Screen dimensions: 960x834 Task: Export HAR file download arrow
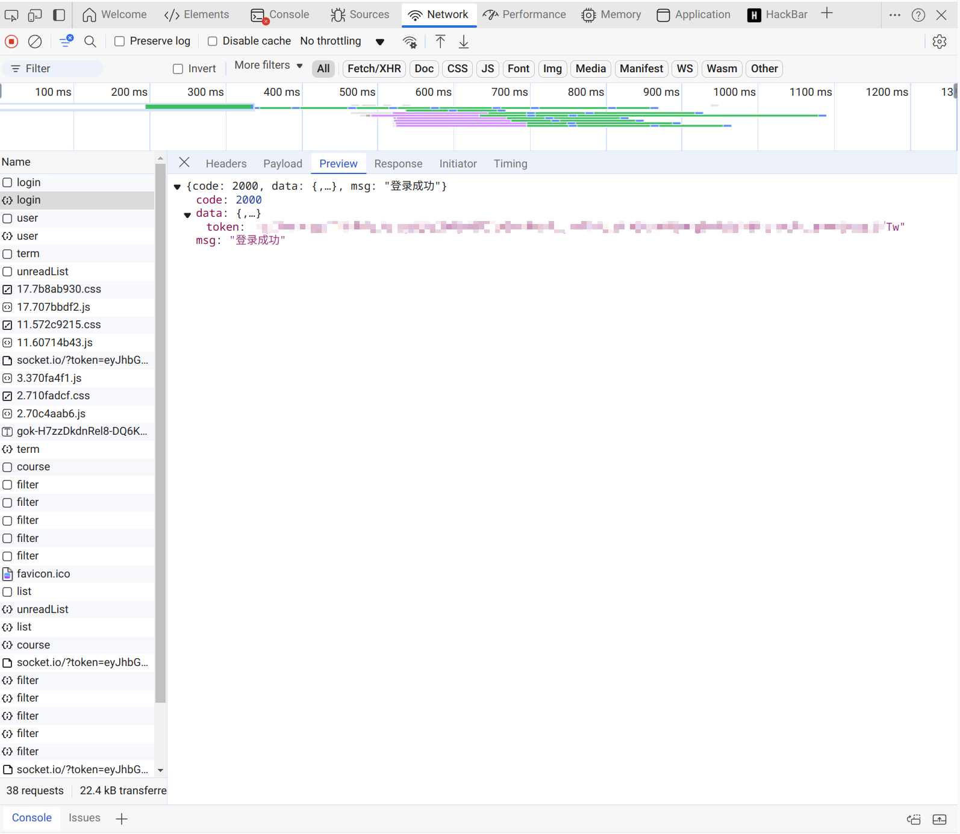point(464,42)
